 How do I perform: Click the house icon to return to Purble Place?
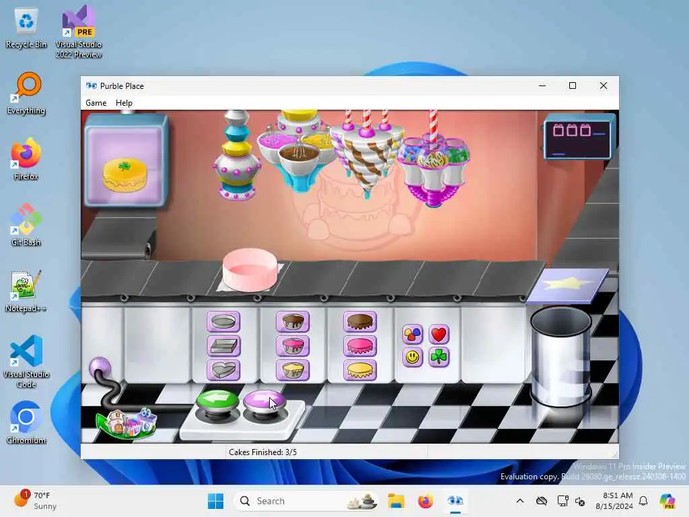pyautogui.click(x=127, y=424)
